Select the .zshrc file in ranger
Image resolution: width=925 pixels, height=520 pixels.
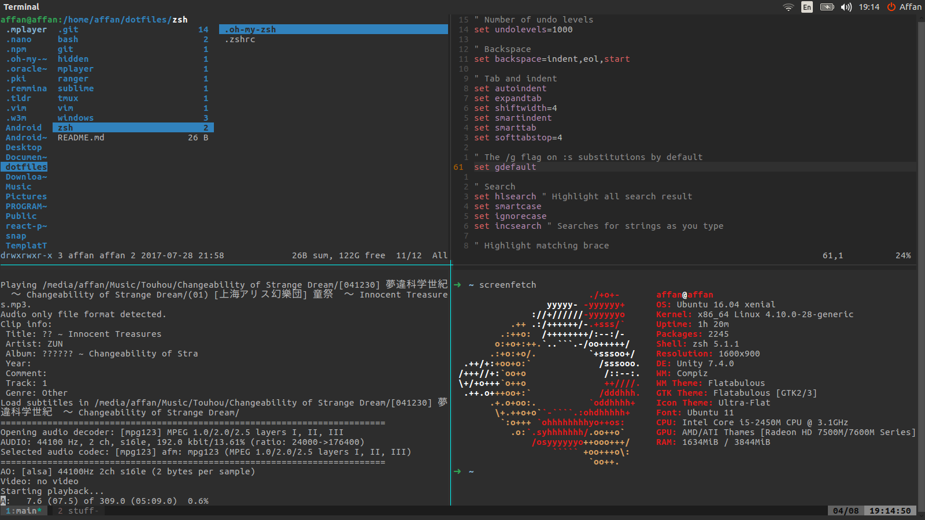pos(240,39)
